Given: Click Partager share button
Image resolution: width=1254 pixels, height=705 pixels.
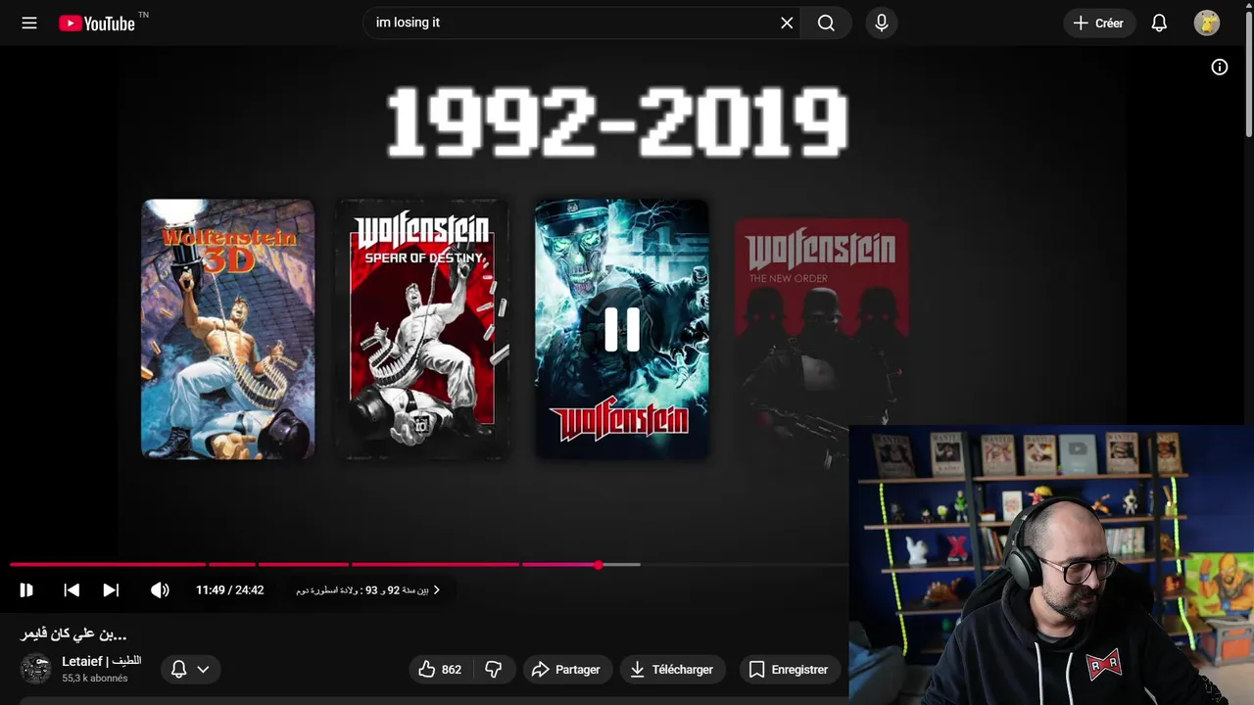Looking at the screenshot, I should [566, 670].
